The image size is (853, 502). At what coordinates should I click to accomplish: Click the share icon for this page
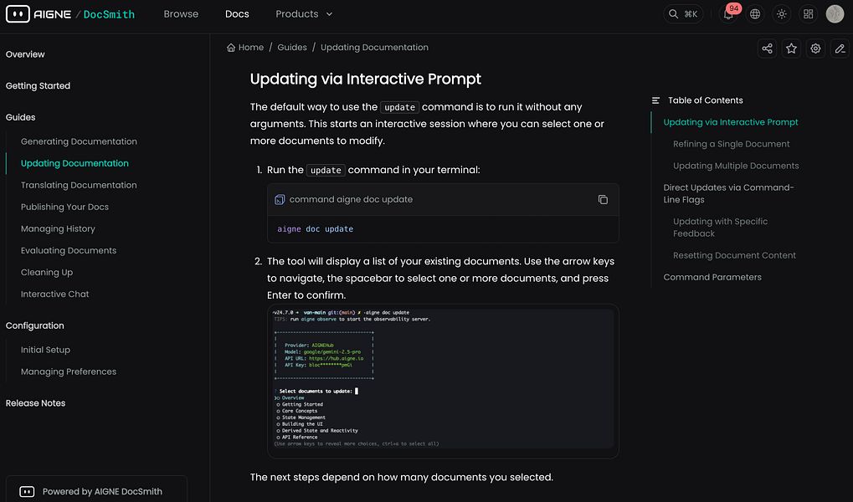767,49
